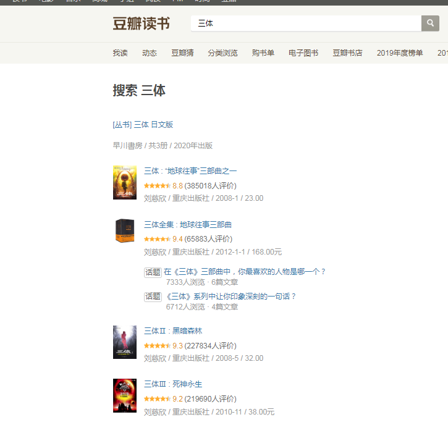
Task: Click publication info 2012-1-1 / 168.00元
Action: (x=248, y=251)
